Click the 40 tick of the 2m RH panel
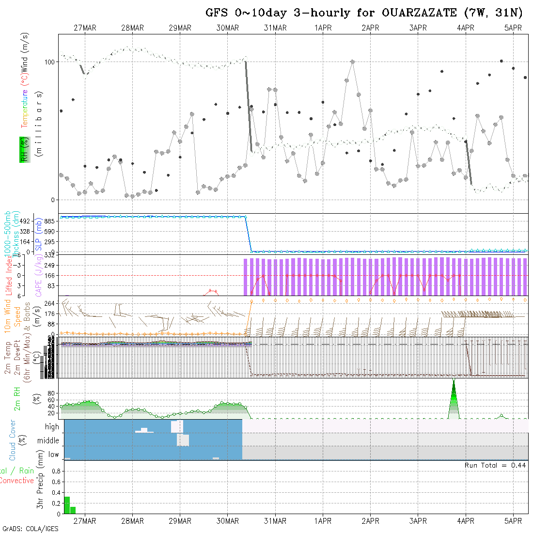Screen dimensions: 533x533 tap(51, 407)
